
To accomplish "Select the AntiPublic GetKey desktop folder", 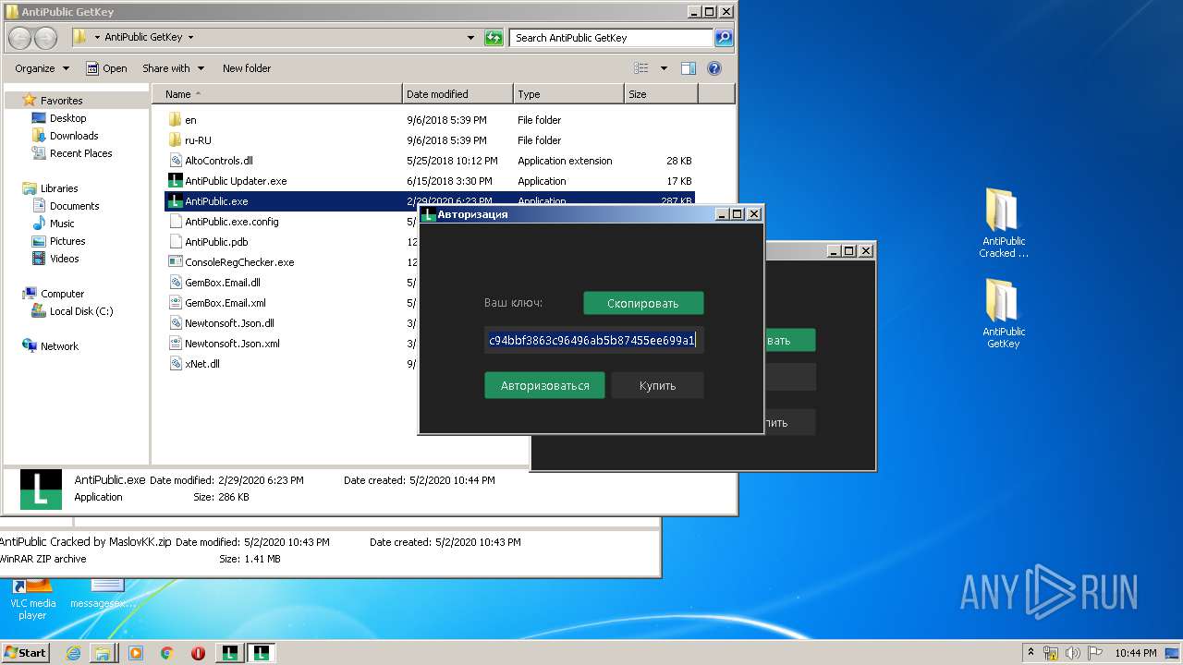I will 1004,314.
